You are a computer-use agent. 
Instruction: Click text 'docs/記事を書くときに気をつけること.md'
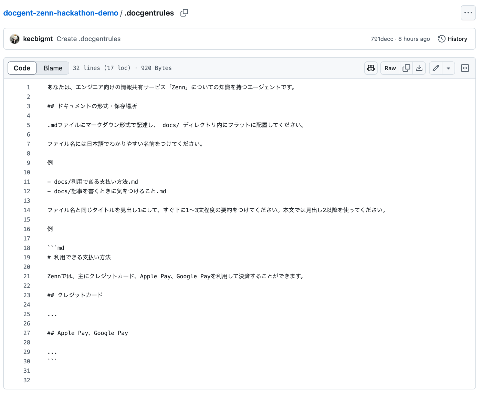point(110,191)
